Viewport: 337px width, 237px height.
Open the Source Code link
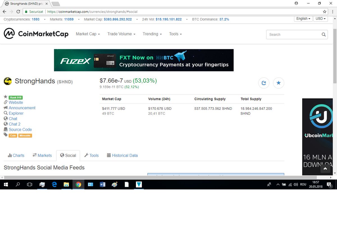click(x=20, y=129)
